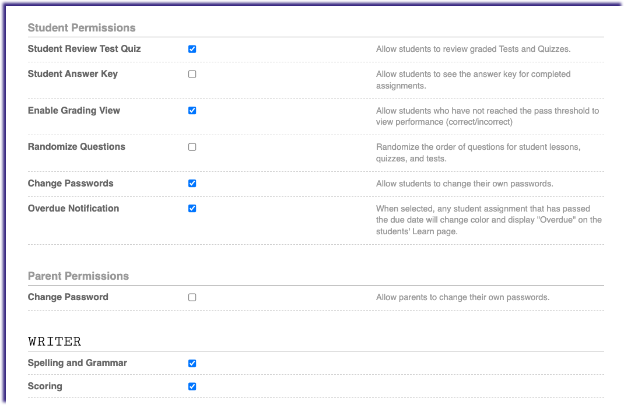Enable the Student Answer Key permission
Screen dimensions: 624x405
192,74
